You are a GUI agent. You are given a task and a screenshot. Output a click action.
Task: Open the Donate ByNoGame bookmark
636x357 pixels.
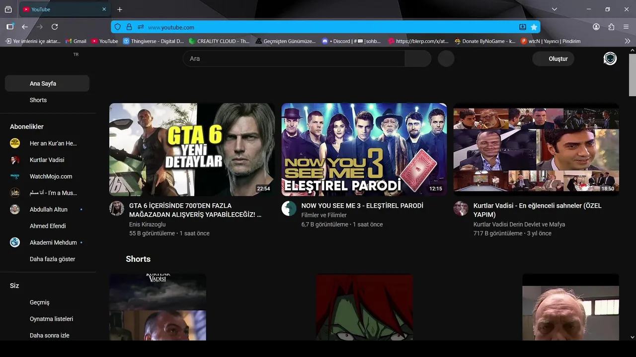pyautogui.click(x=485, y=41)
